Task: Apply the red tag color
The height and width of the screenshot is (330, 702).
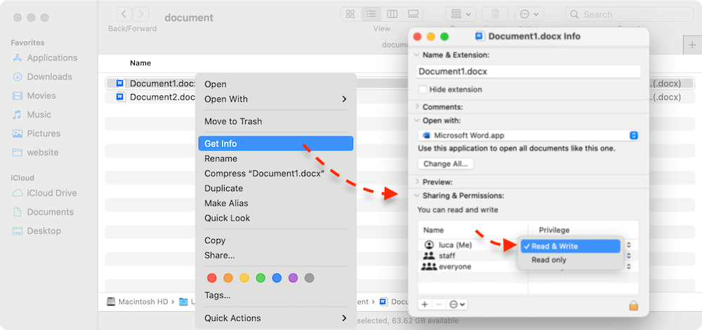Action: tap(212, 278)
